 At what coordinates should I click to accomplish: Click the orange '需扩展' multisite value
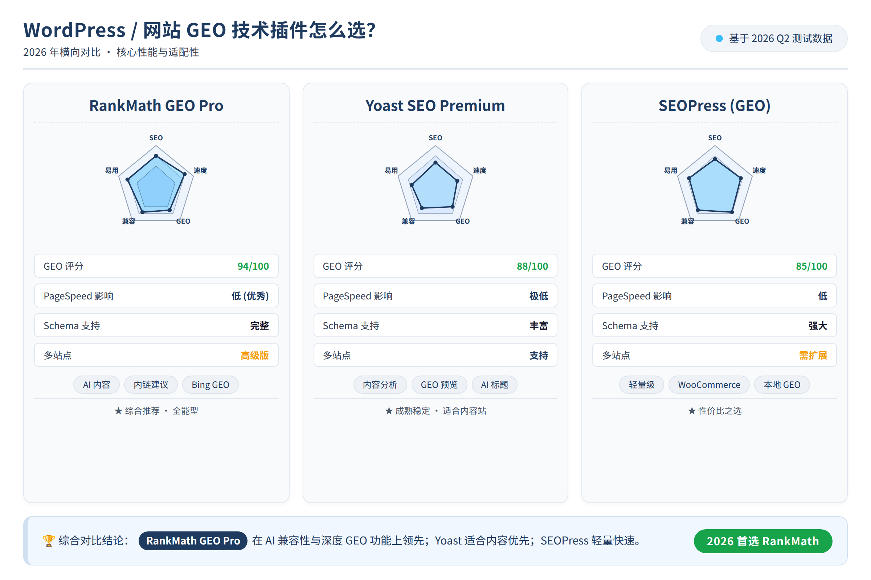[x=813, y=356]
